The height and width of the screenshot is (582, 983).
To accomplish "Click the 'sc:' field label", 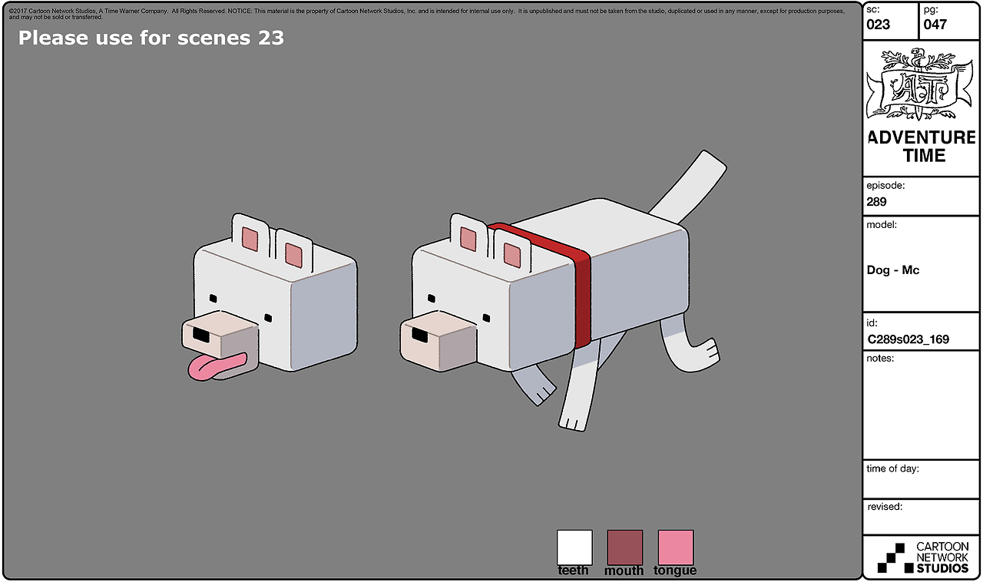I will [873, 9].
